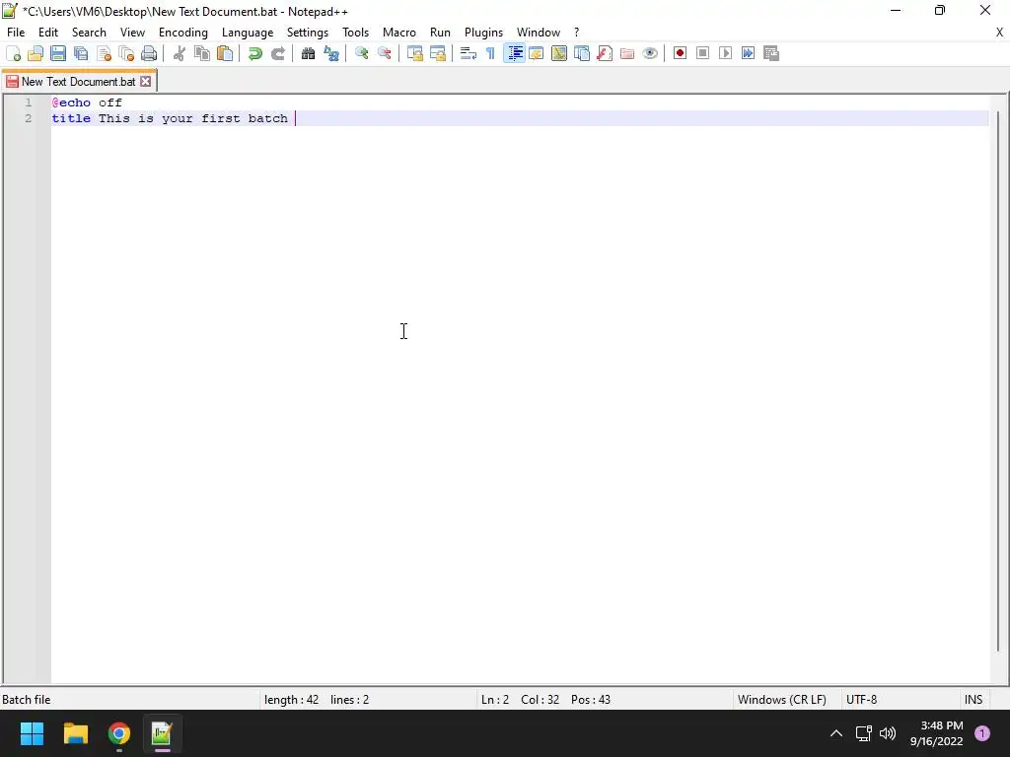
Task: Open the Run menu
Action: pyautogui.click(x=440, y=33)
